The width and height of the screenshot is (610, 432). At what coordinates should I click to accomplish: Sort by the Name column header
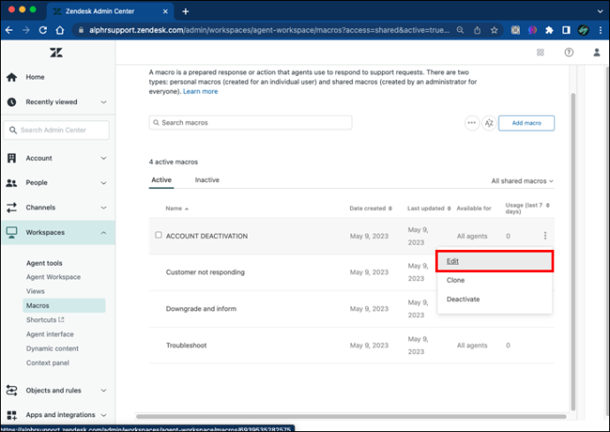point(177,208)
